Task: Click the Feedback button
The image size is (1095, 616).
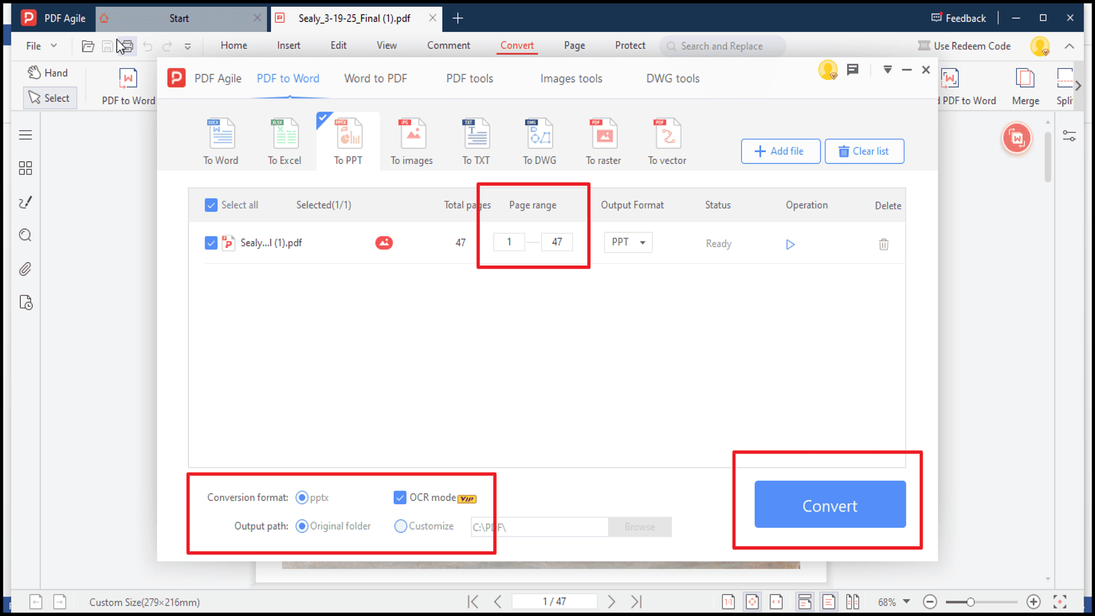Action: coord(958,18)
